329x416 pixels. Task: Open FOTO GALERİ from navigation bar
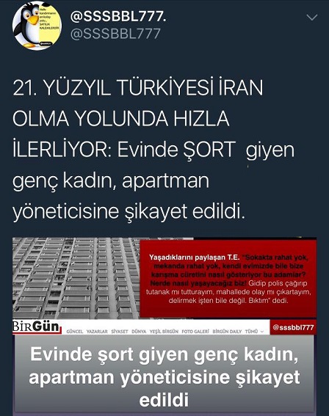pyautogui.click(x=195, y=332)
